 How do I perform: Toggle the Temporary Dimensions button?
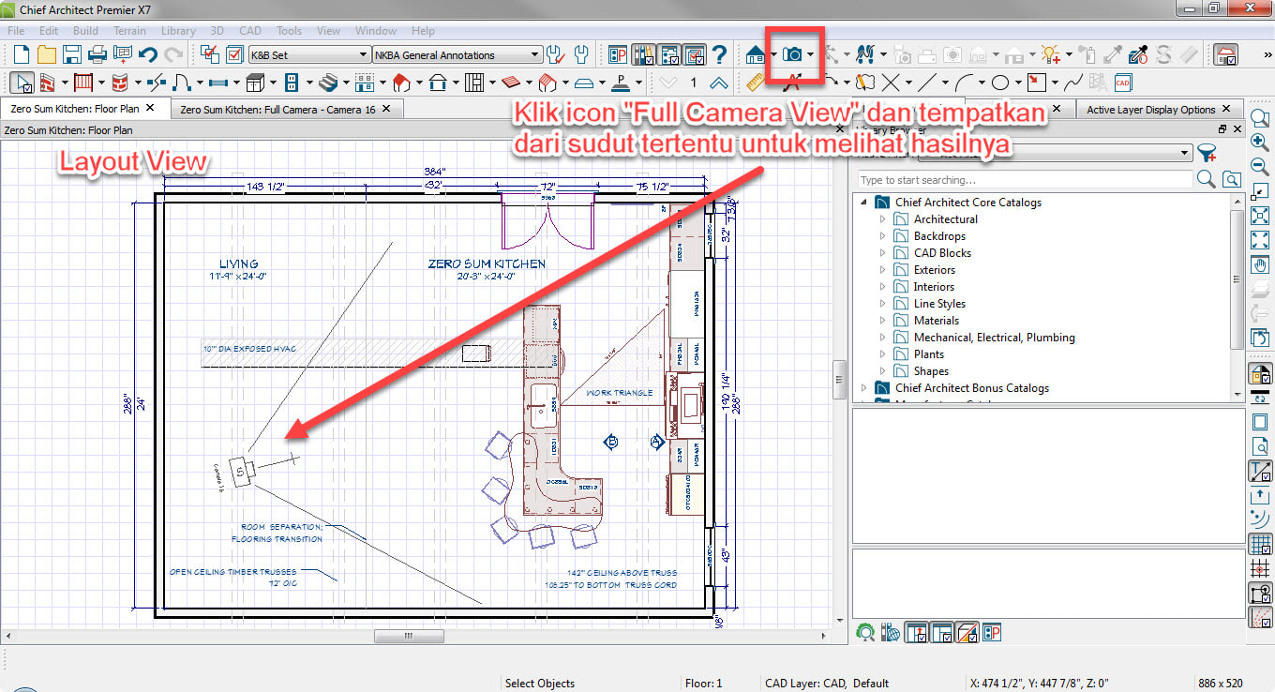click(x=1260, y=471)
